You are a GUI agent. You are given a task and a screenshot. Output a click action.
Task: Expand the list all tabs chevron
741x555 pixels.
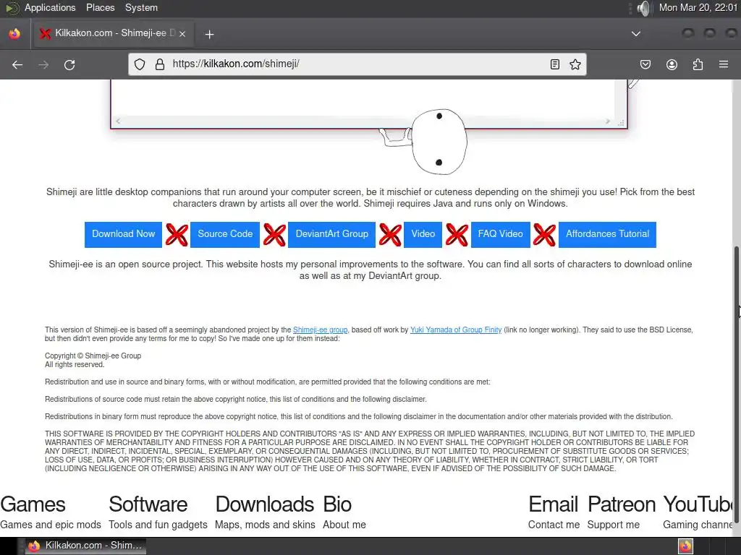pos(636,33)
